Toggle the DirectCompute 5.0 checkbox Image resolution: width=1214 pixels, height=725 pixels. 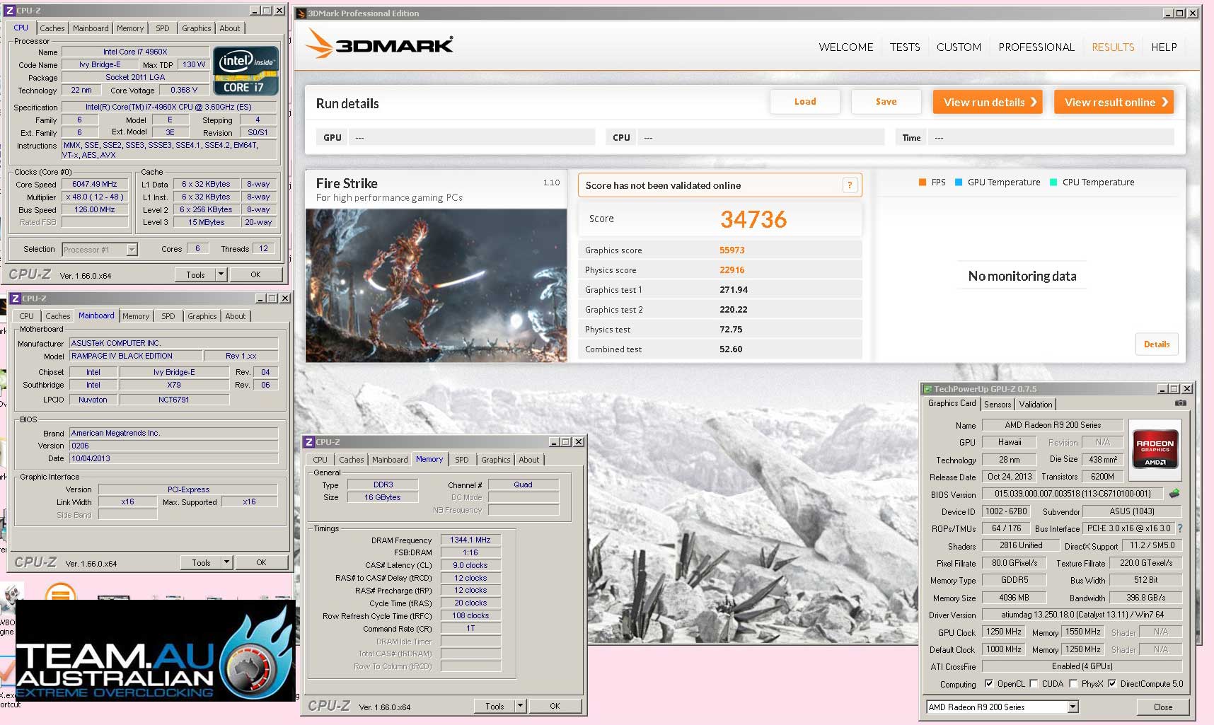(x=1112, y=683)
